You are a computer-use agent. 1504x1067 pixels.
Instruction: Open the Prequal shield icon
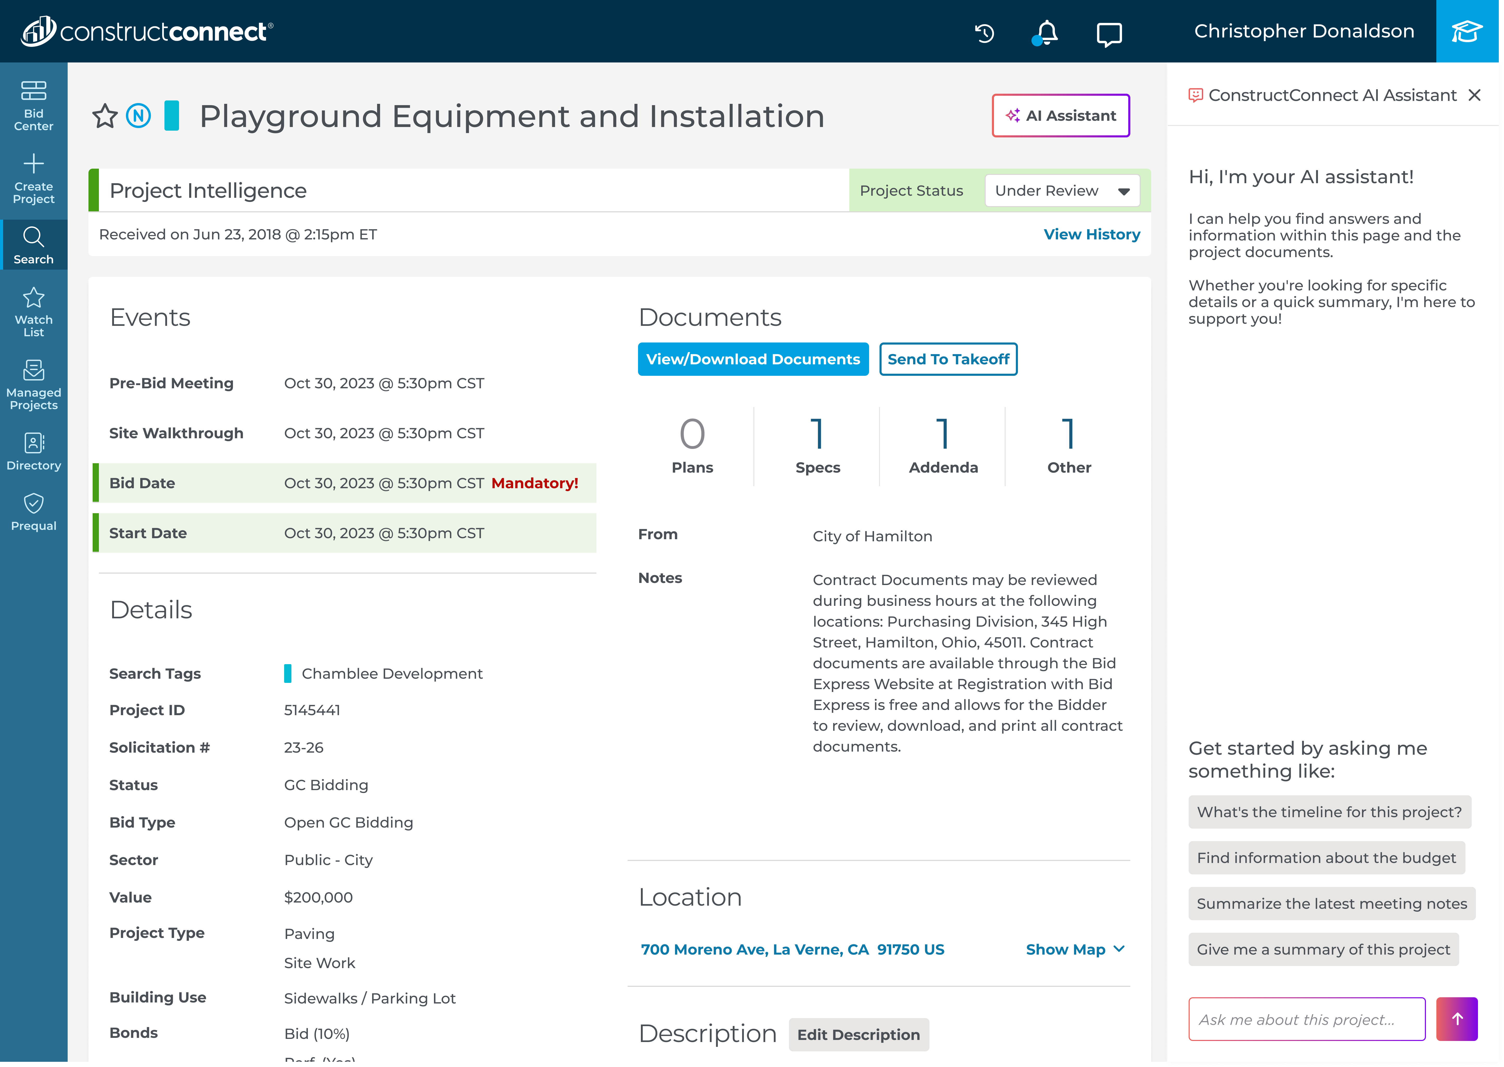pos(34,512)
